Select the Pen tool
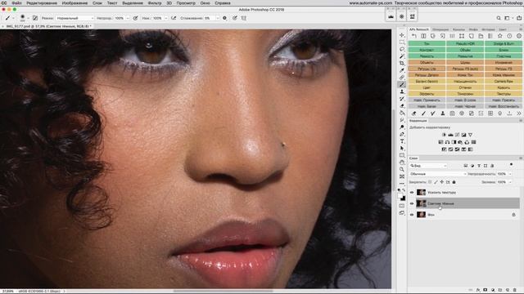The image size is (524, 294). point(402,134)
